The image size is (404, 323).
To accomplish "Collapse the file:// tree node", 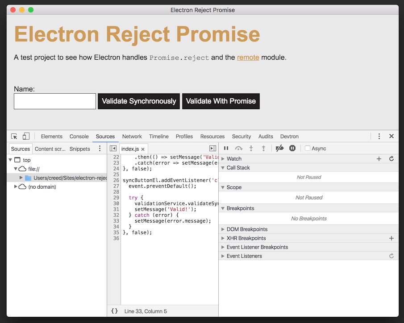I will (16, 169).
